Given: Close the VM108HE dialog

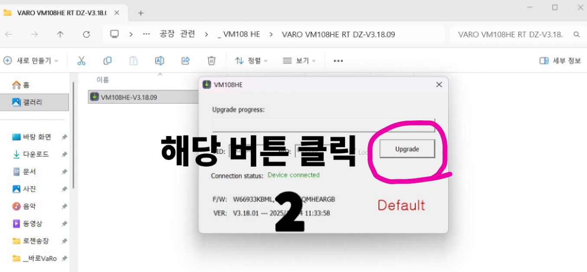Looking at the screenshot, I should click(x=439, y=84).
